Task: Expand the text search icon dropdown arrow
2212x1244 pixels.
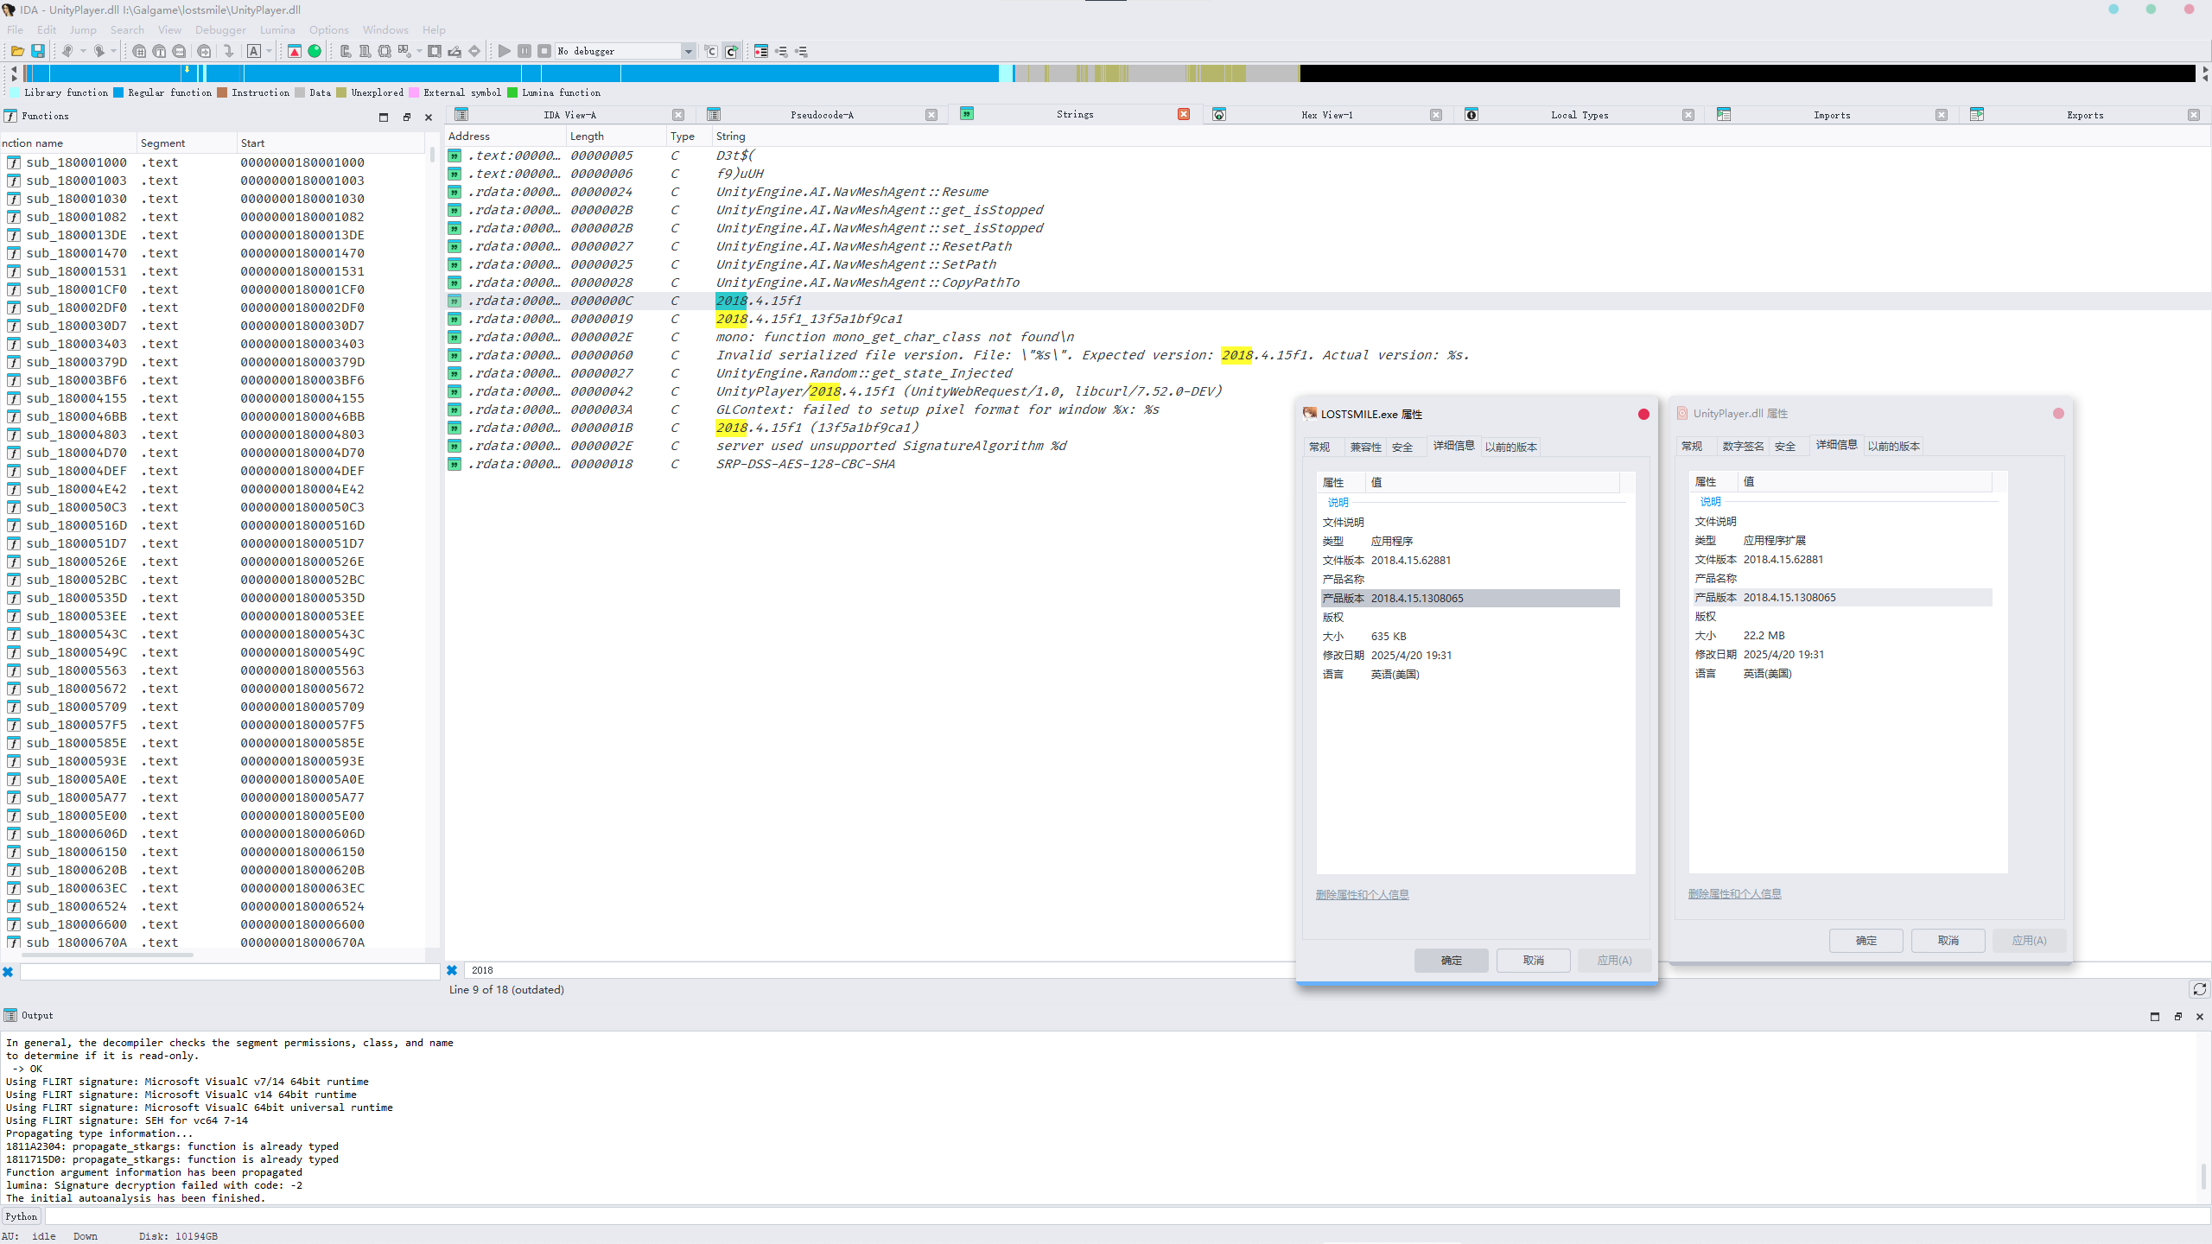Action: pyautogui.click(x=269, y=51)
